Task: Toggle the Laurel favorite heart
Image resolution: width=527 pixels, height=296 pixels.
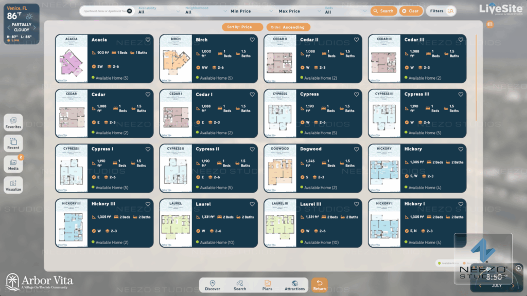Action: click(x=252, y=204)
